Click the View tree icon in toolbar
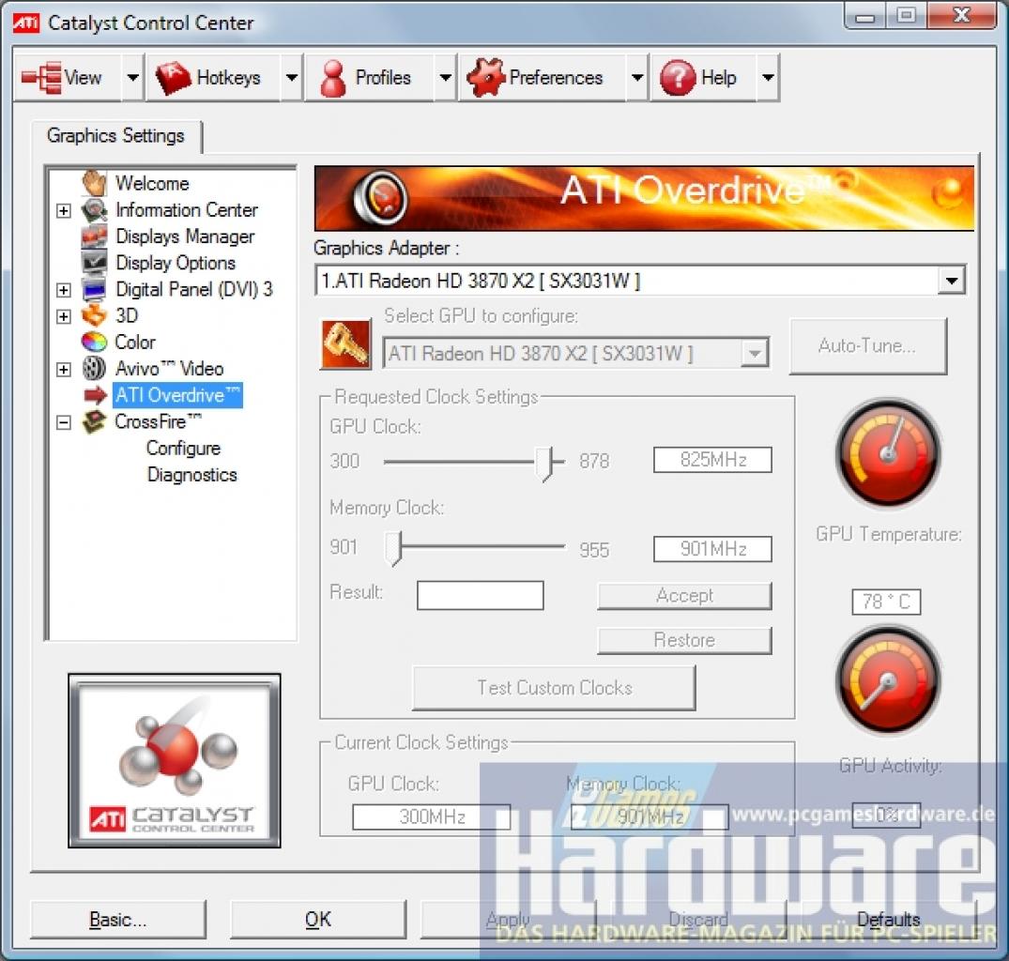 41,78
